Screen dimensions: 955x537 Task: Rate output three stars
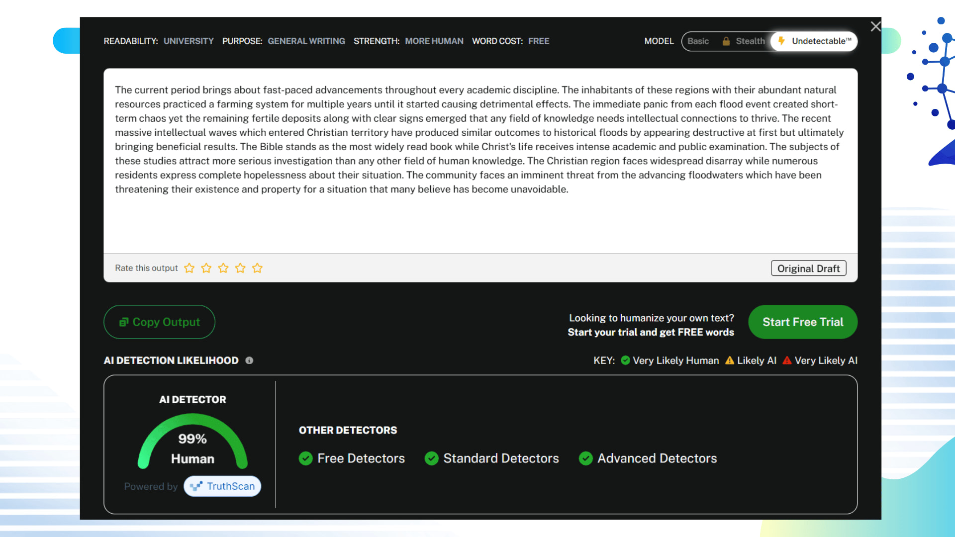[x=223, y=268]
